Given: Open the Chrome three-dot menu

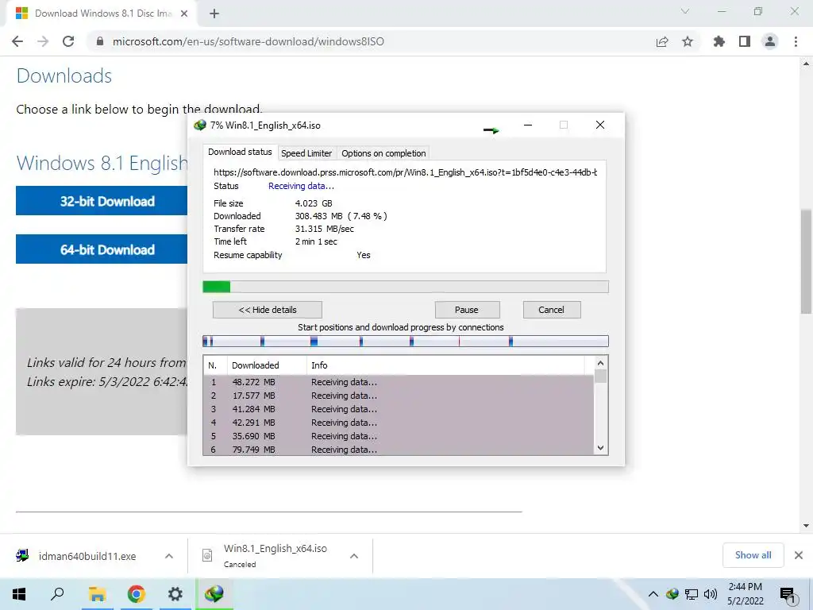Looking at the screenshot, I should [x=796, y=41].
